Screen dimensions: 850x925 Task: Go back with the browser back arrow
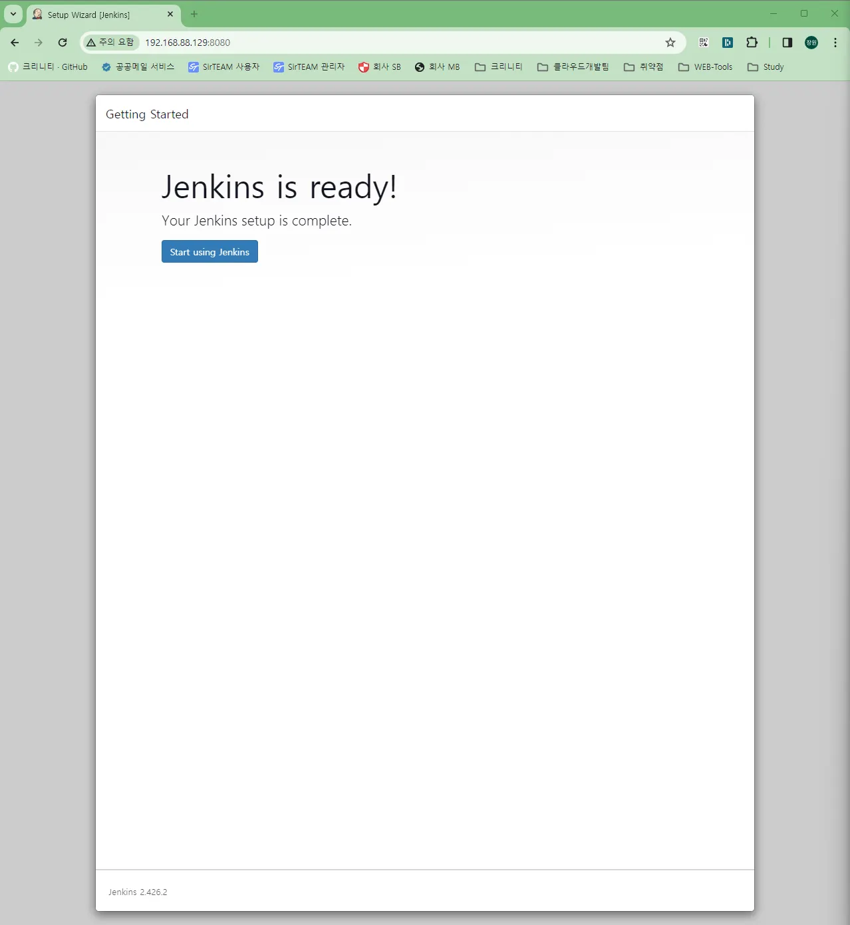coord(15,43)
